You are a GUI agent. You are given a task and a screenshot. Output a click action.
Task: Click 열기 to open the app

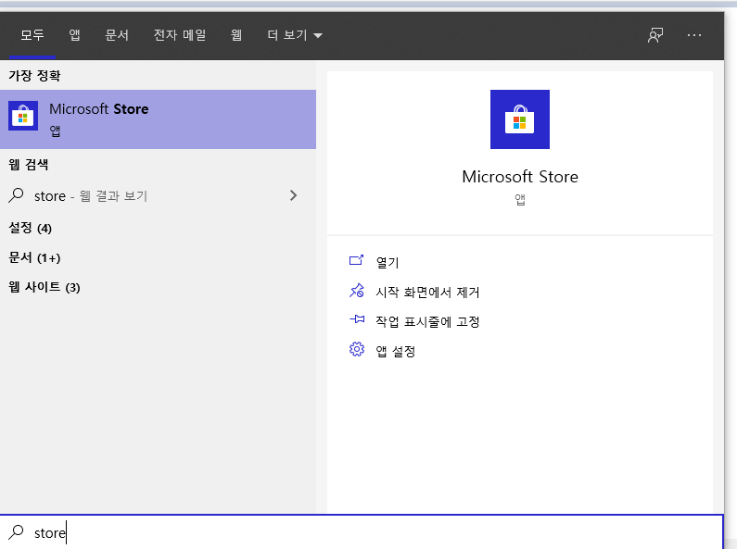(388, 262)
